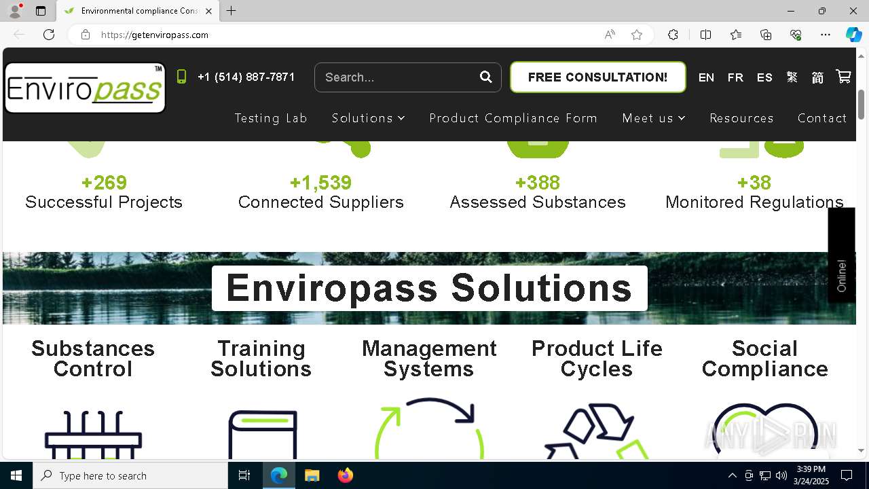Click the '+388 Assessed Substances' text
This screenshot has width=869, height=489.
(x=538, y=192)
